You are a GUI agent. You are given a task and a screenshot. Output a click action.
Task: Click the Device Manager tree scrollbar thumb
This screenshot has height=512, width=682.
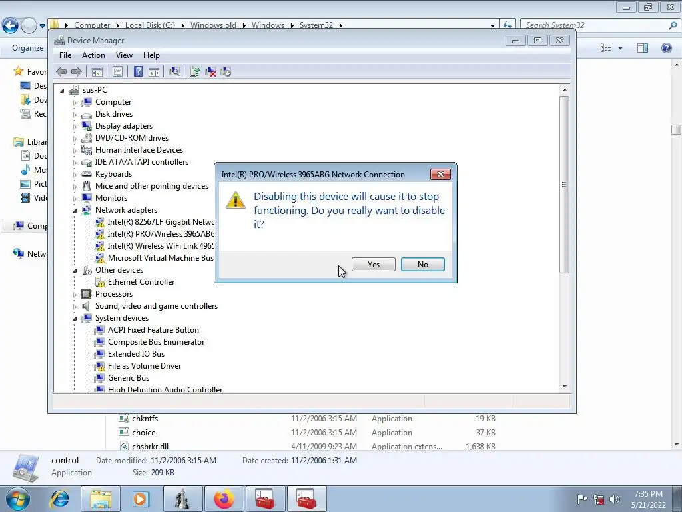[x=564, y=184]
